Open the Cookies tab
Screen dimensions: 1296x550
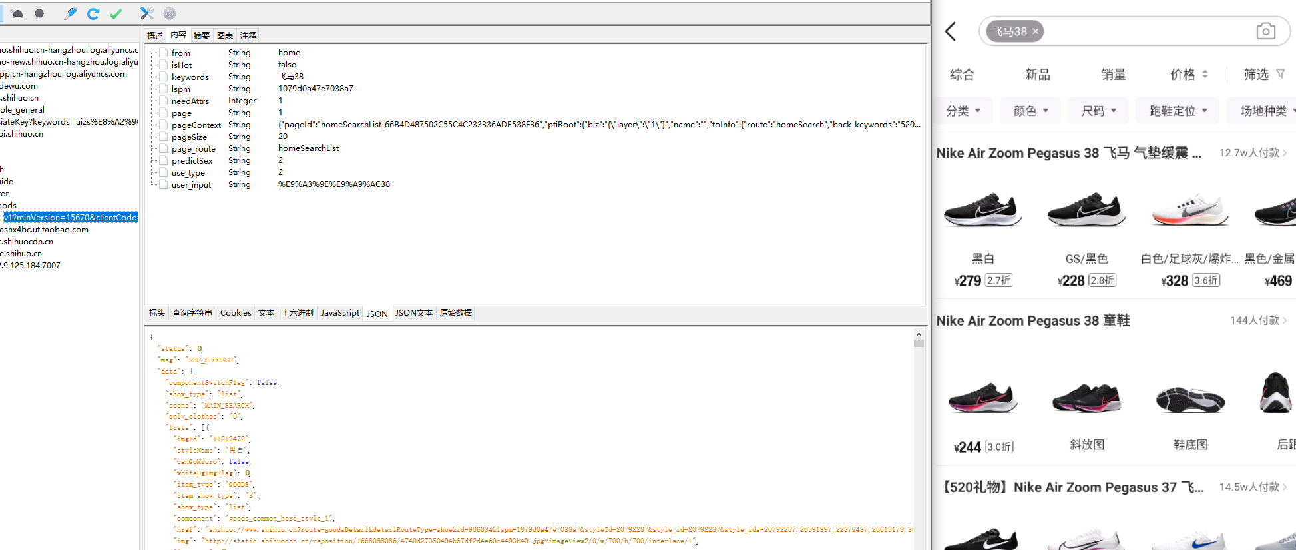[236, 313]
